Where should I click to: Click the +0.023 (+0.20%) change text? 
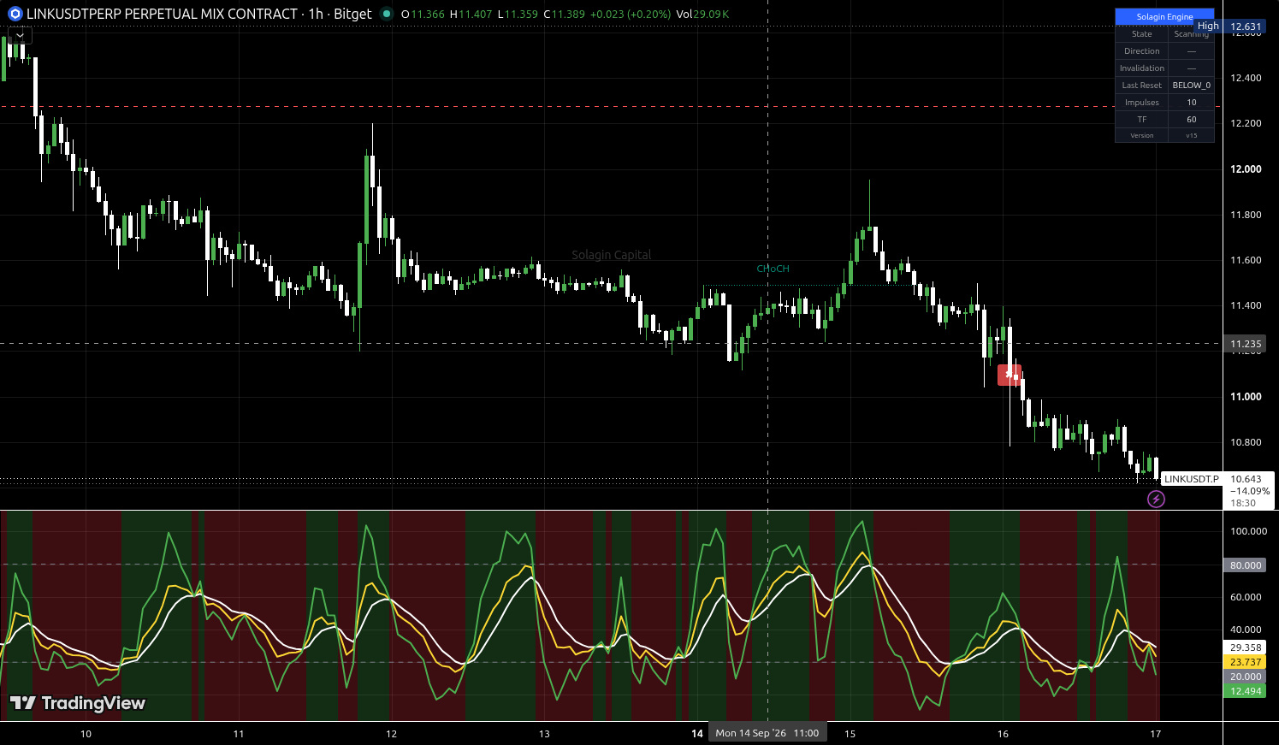[631, 14]
